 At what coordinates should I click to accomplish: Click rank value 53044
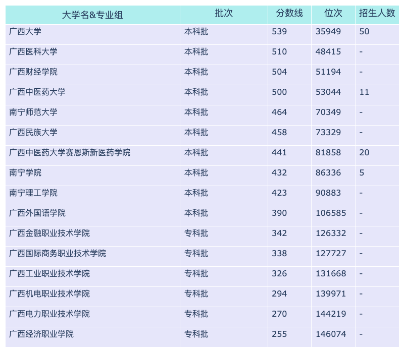coord(328,92)
